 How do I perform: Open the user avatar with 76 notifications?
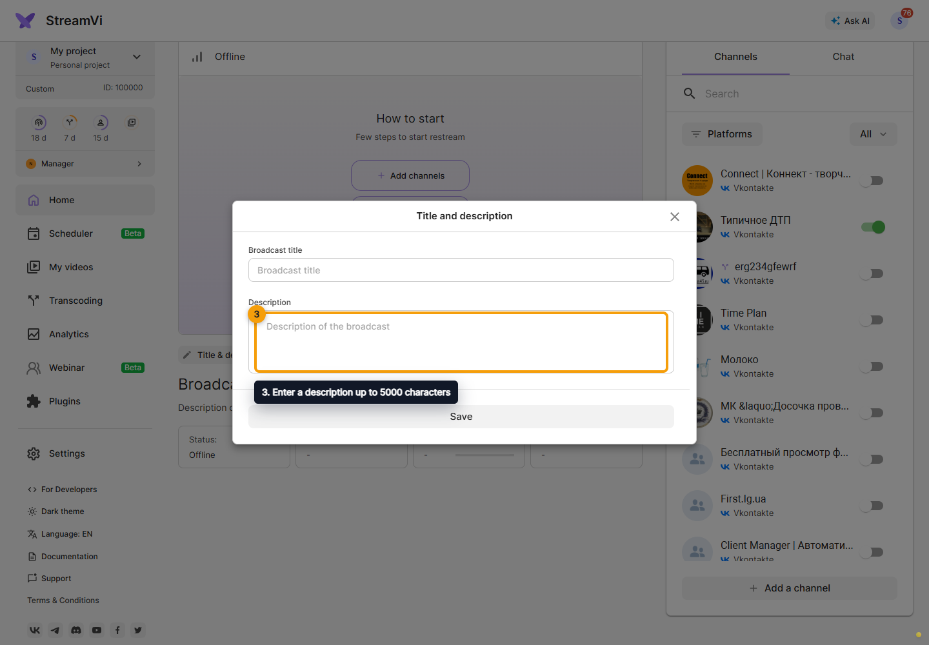(x=899, y=21)
